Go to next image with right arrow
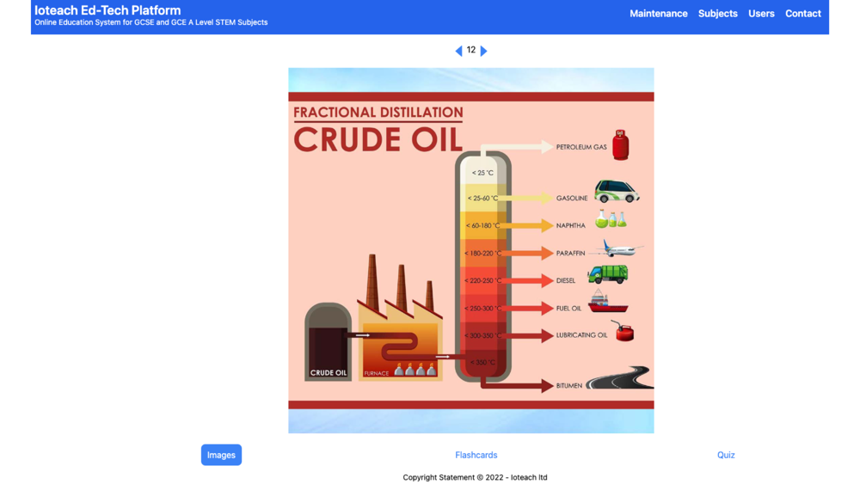 point(483,51)
